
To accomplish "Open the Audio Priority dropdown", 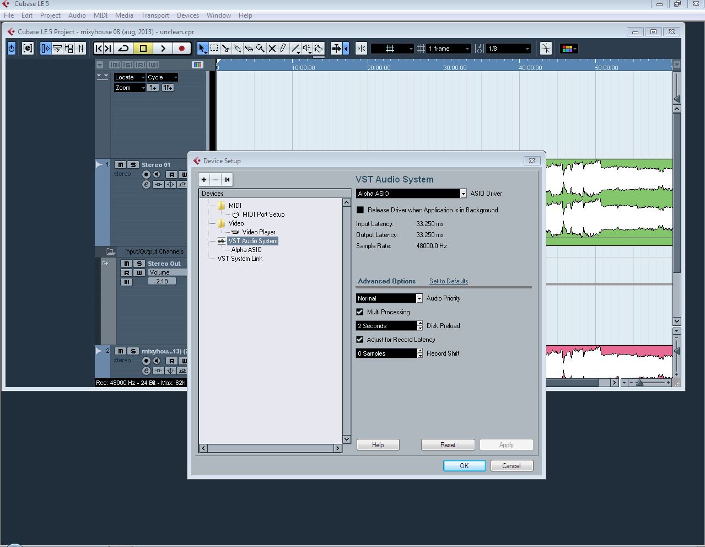I will pos(419,298).
